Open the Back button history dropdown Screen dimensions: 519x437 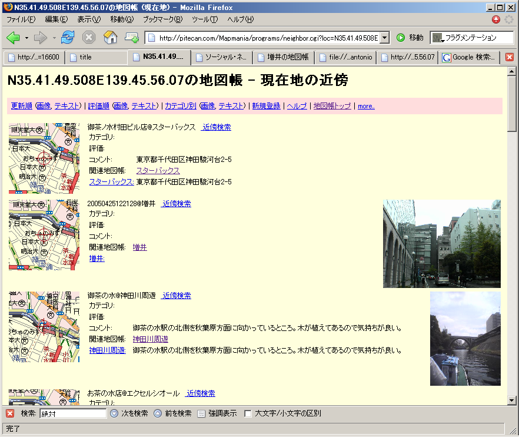coord(26,38)
